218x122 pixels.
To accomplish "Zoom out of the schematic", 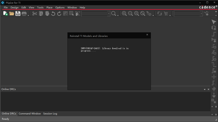I will tap(130, 14).
